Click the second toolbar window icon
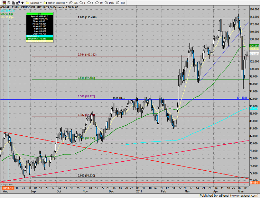The height and width of the screenshot is (198, 260). click(x=9, y=3)
